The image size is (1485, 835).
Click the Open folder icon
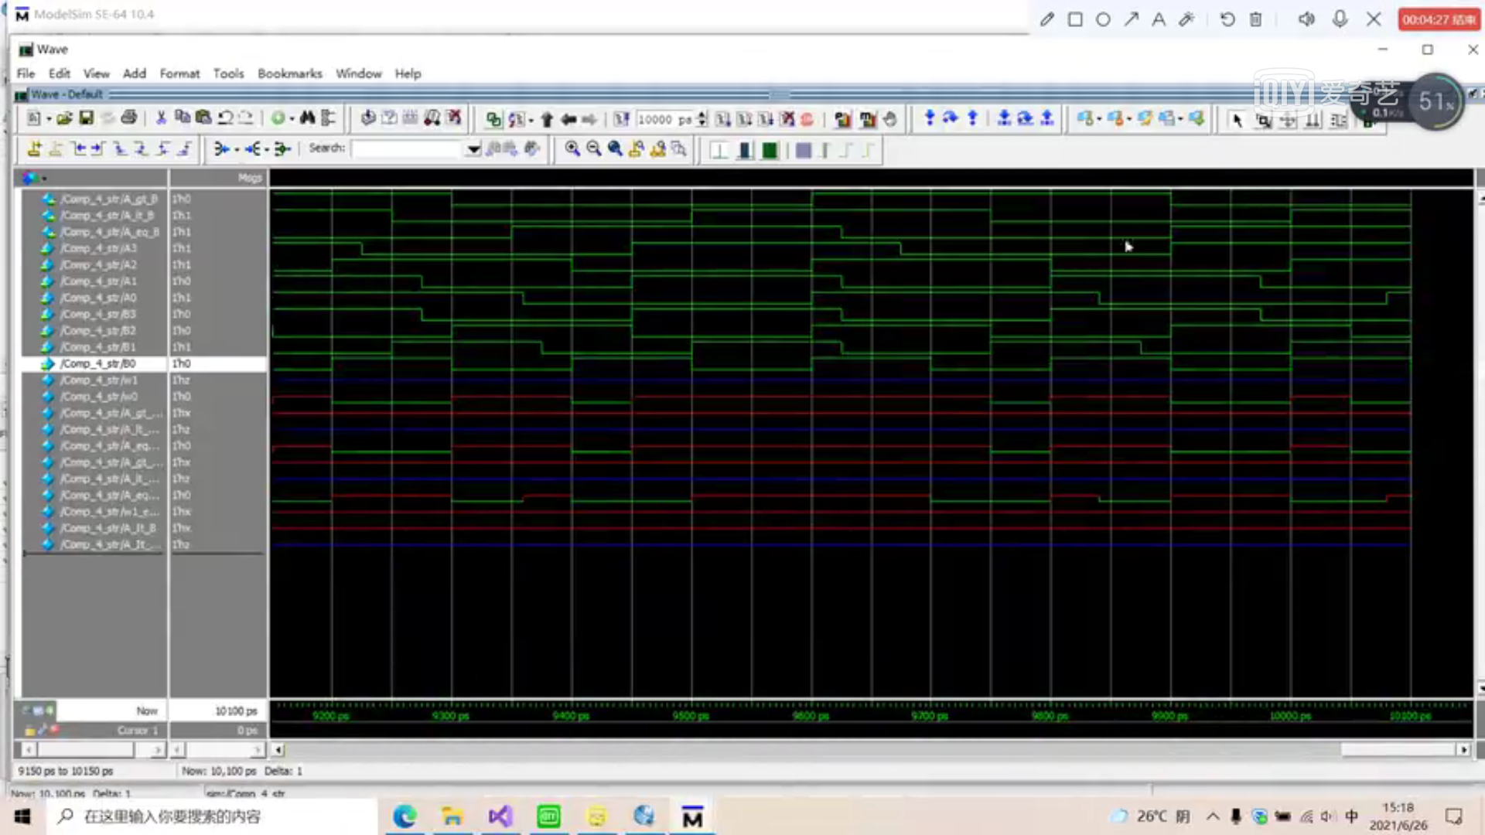(64, 118)
